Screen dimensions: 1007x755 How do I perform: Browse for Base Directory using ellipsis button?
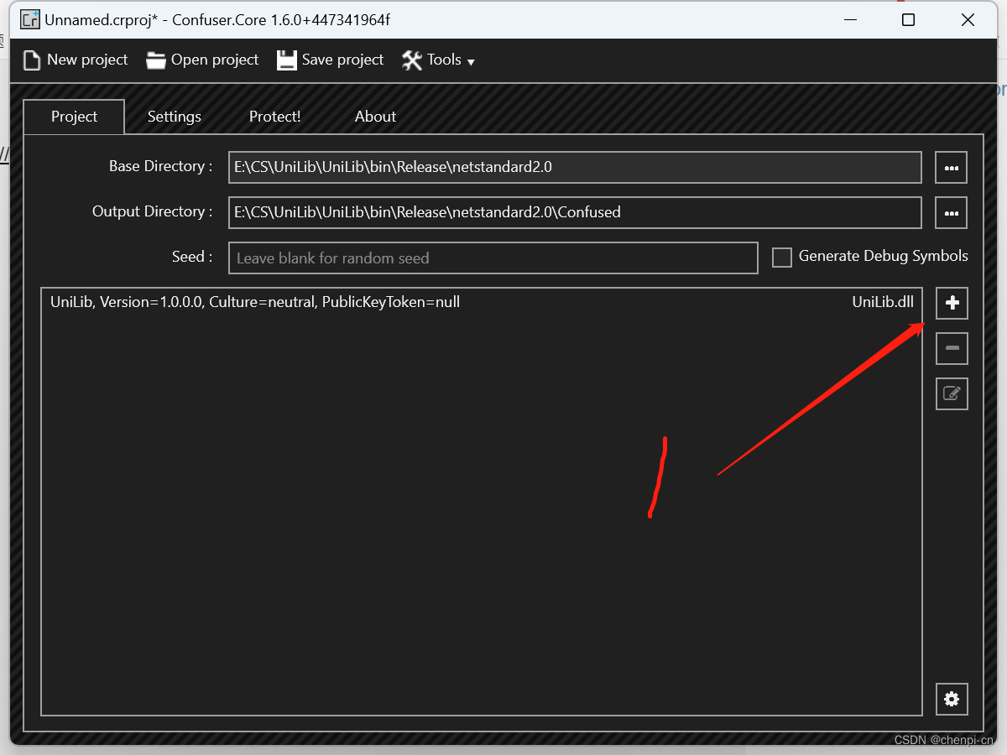[951, 167]
